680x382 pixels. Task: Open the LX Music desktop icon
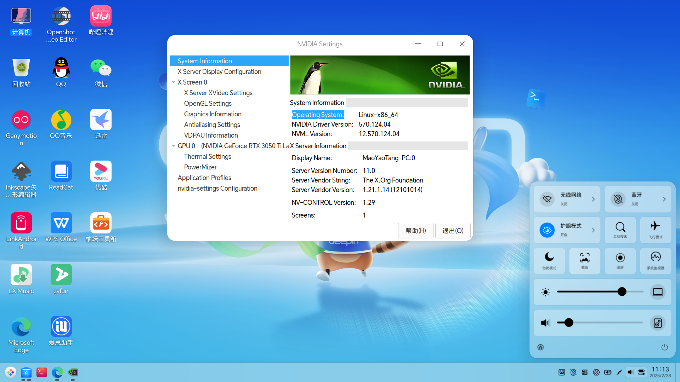pos(21,279)
